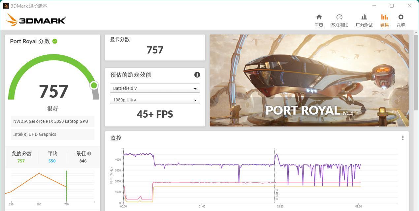Click the 最佳 score 846
Image resolution: width=419 pixels, height=211 pixels.
83,161
